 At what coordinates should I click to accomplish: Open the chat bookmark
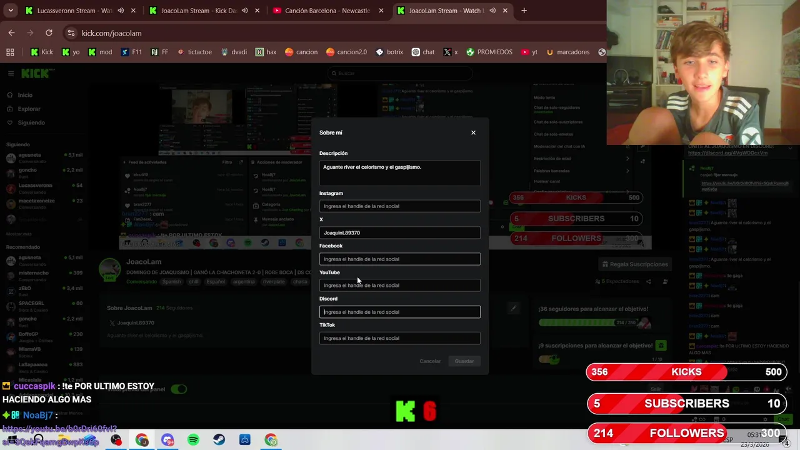click(423, 52)
